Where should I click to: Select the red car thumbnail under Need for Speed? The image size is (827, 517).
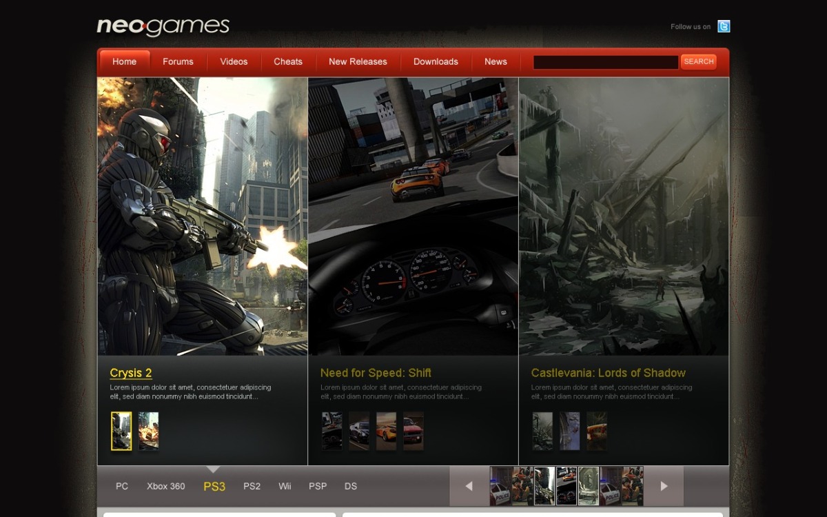pos(413,431)
